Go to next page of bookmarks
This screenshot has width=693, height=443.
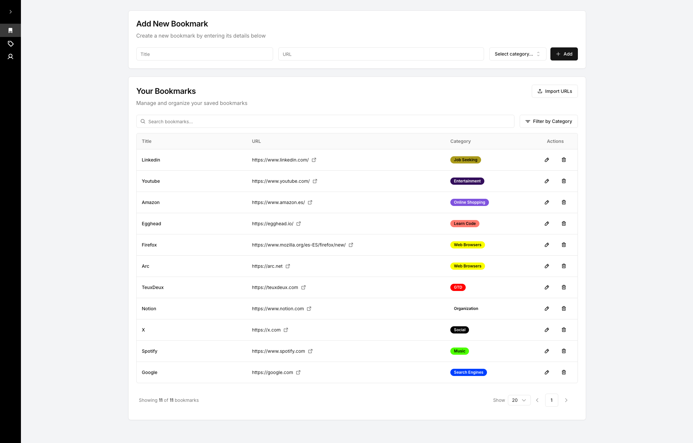566,400
